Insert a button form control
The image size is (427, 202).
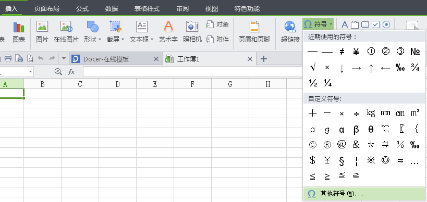pyautogui.click(x=365, y=25)
